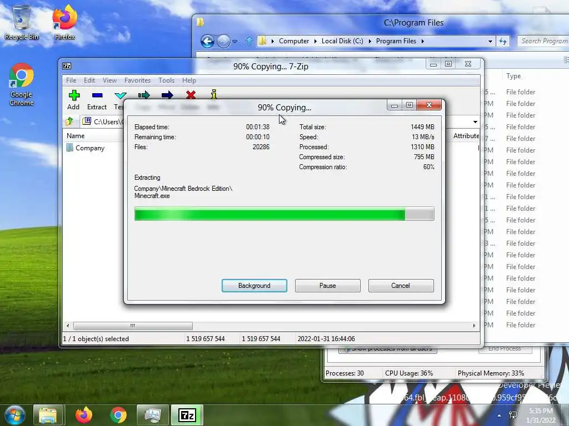
Task: Open Firefox from the taskbar
Action: tap(84, 415)
